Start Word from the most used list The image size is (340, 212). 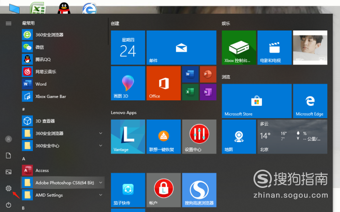(63, 84)
